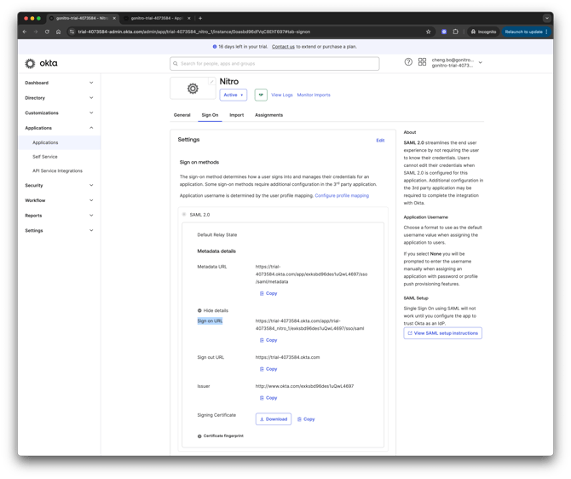Open the Active status dropdown
571x479 pixels.
tap(233, 95)
